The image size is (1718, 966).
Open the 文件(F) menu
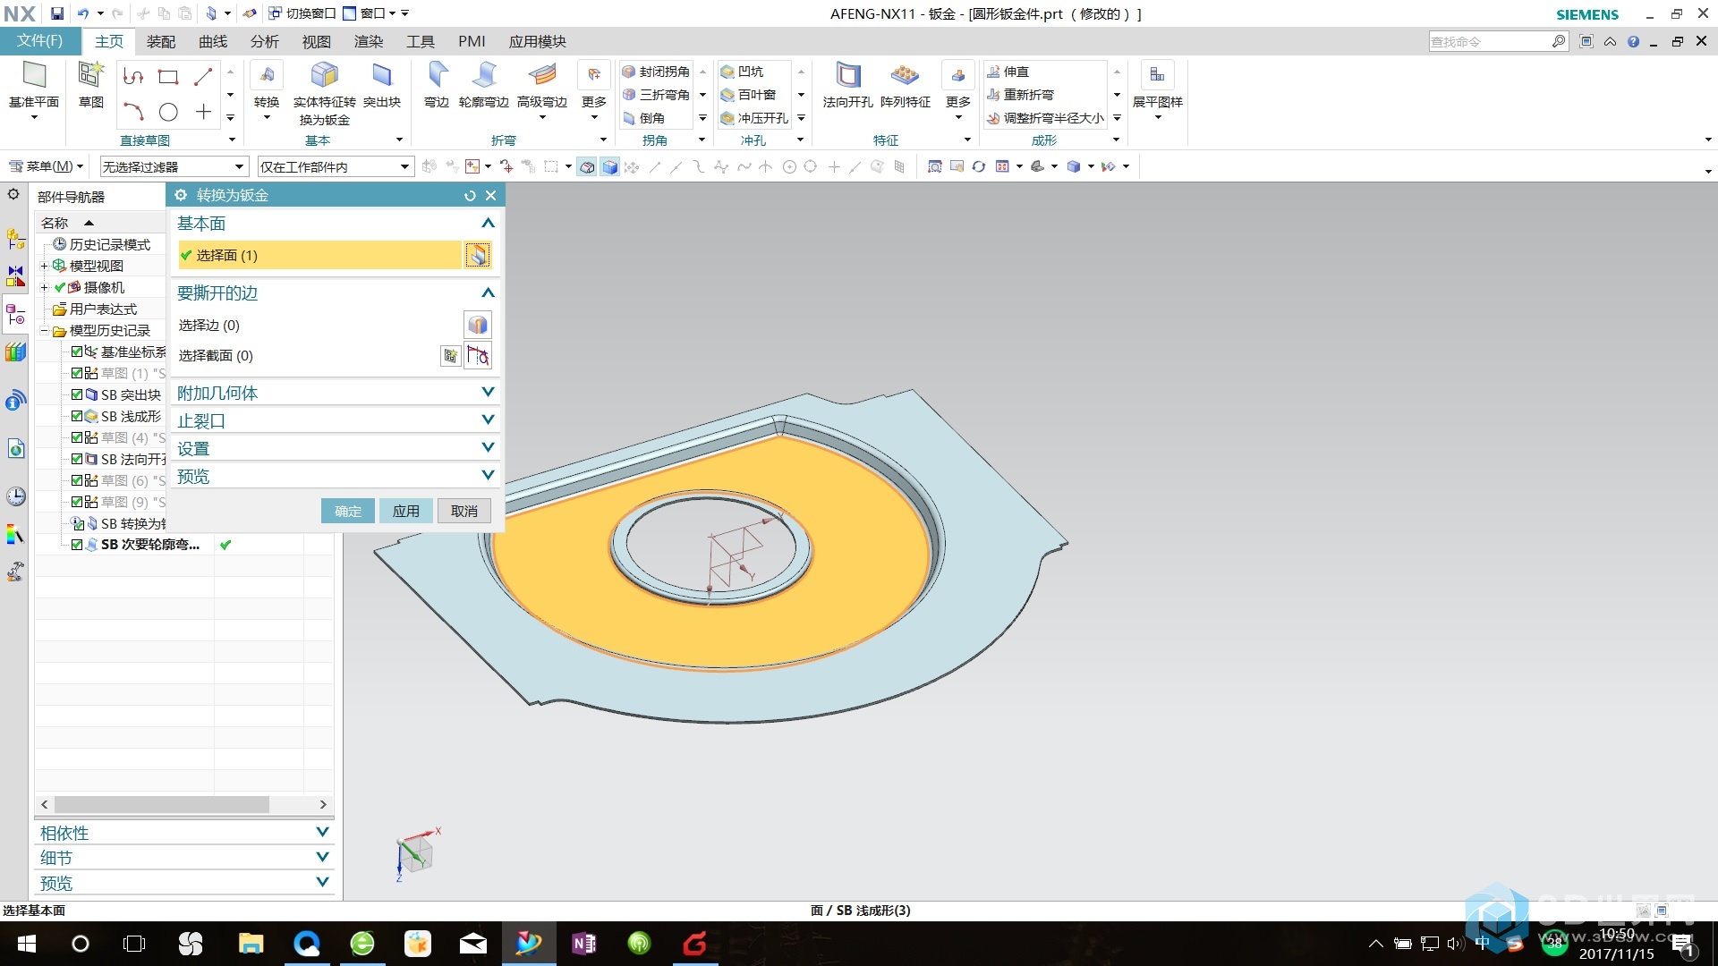[40, 41]
